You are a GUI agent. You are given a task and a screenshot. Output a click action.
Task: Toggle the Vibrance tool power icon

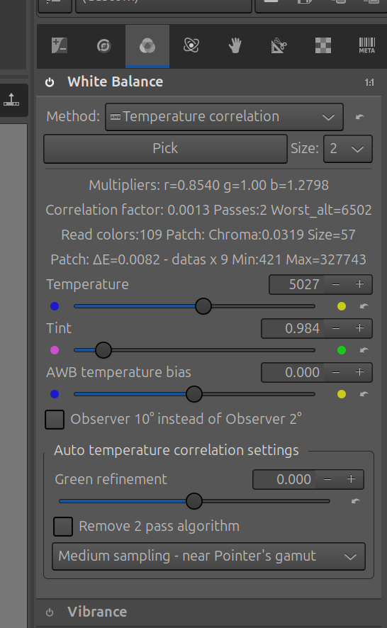coord(50,612)
